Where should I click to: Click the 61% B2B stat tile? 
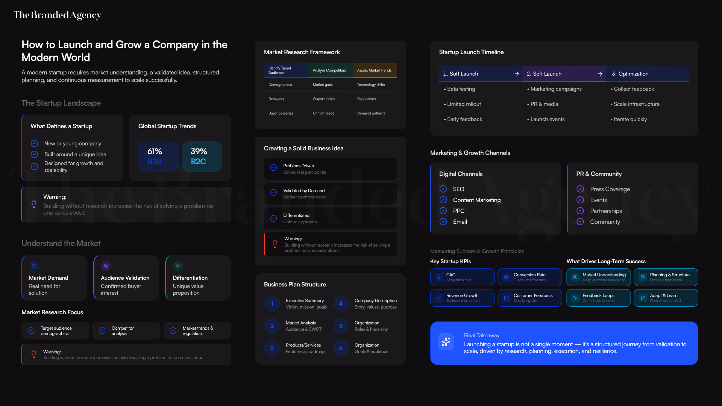pos(158,156)
